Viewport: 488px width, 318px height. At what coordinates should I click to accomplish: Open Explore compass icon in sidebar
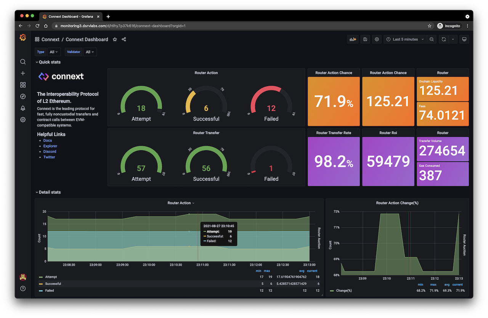tap(23, 96)
